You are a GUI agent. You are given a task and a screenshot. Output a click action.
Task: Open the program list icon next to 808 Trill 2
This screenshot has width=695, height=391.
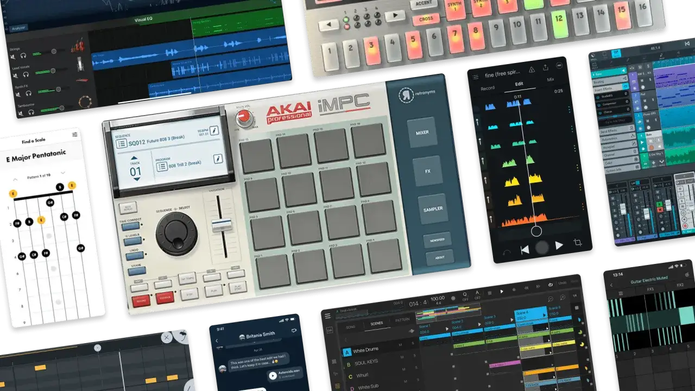coord(162,167)
